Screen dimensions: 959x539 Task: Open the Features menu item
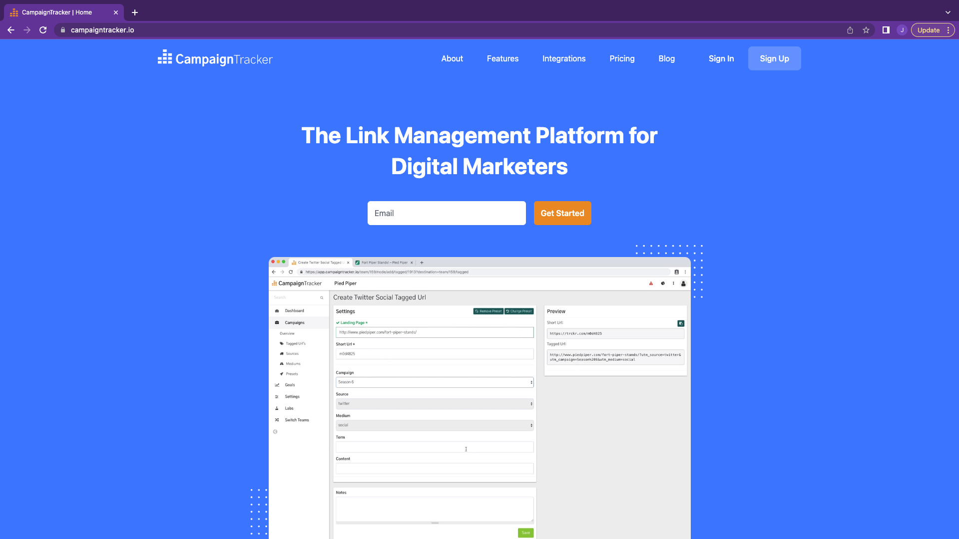502,58
